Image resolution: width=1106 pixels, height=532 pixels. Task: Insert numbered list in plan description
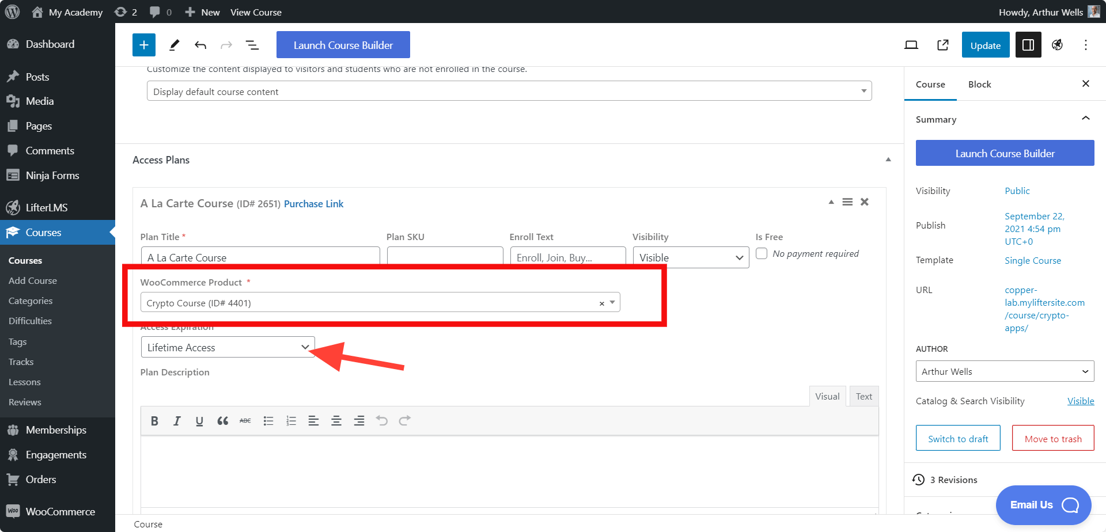click(x=291, y=421)
